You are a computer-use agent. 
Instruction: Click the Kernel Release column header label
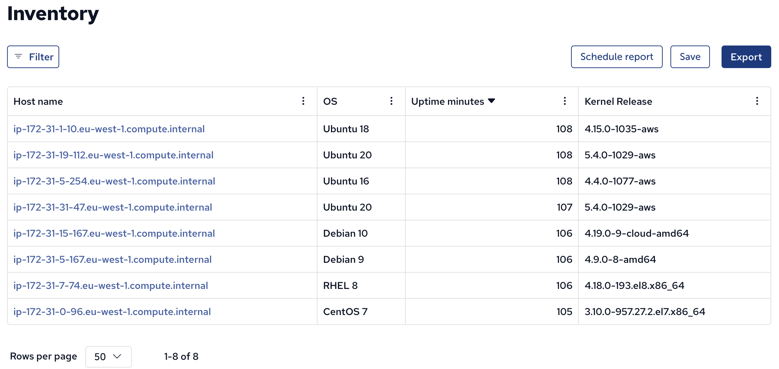[x=618, y=102]
